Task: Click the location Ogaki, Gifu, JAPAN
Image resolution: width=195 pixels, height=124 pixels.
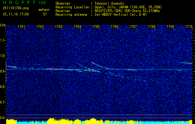Action: click(x=111, y=7)
